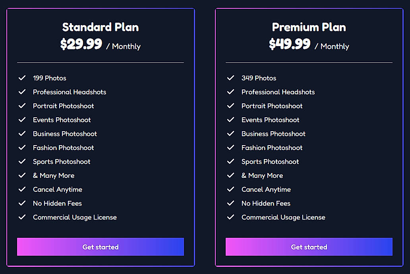The image size is (410, 274).
Task: Click the Premium Plan heading
Action: pyautogui.click(x=309, y=27)
